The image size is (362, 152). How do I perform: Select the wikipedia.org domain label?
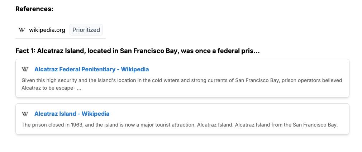tap(47, 30)
